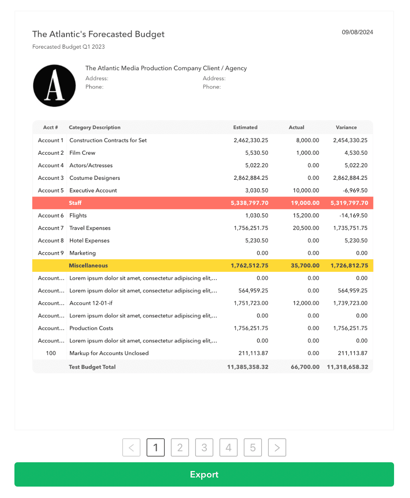
Task: Click the Acct # column header
Action: [x=50, y=127]
